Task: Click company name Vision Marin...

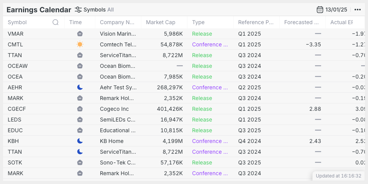Action: (x=118, y=34)
